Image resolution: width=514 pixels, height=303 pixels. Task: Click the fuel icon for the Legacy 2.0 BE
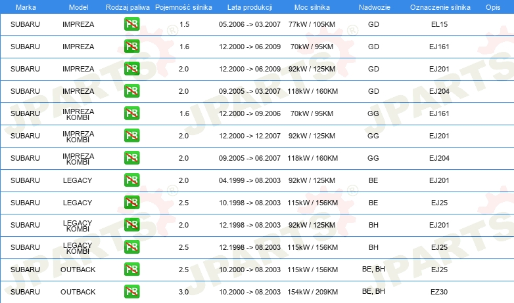[x=131, y=180]
